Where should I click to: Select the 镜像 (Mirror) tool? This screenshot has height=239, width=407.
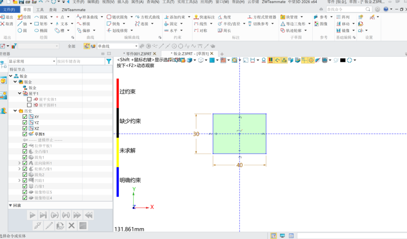[x=343, y=31]
